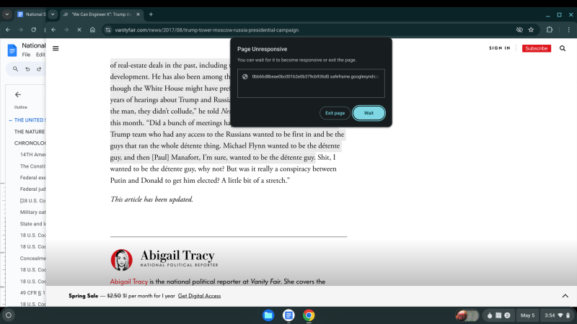Go back in the Vanity Fair tab
The image size is (577, 324).
(53, 30)
